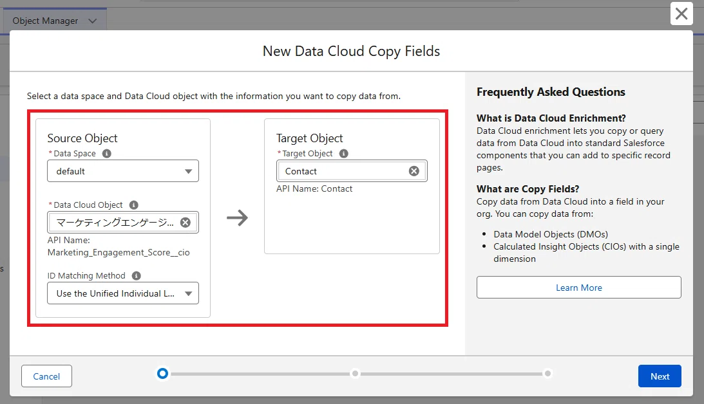This screenshot has width=704, height=404.
Task: Click the What are Copy Fields? heading
Action: click(528, 188)
